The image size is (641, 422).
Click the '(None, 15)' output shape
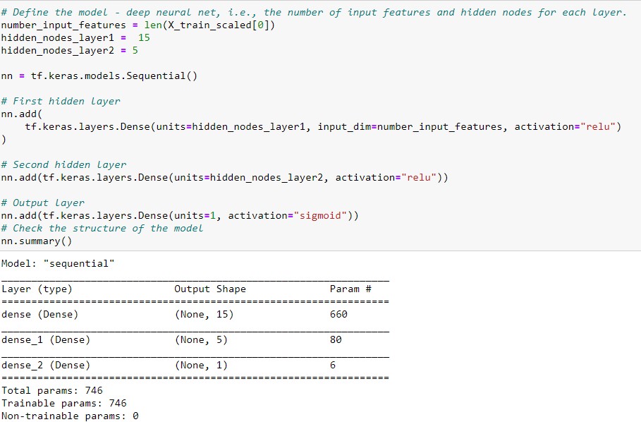pos(204,315)
